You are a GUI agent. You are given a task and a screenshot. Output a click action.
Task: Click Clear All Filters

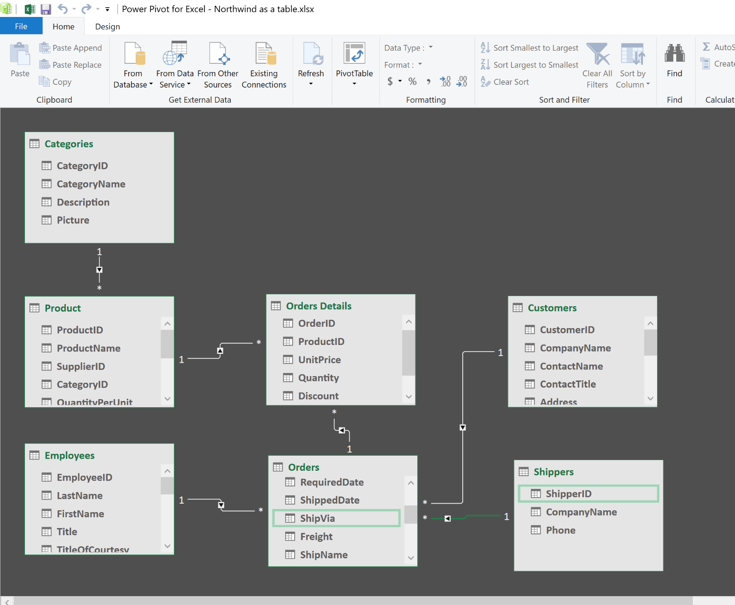point(597,65)
